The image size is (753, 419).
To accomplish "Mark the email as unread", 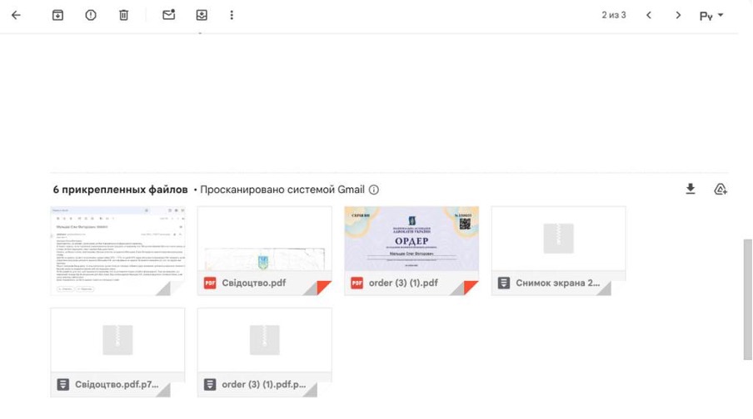I will pos(169,15).
